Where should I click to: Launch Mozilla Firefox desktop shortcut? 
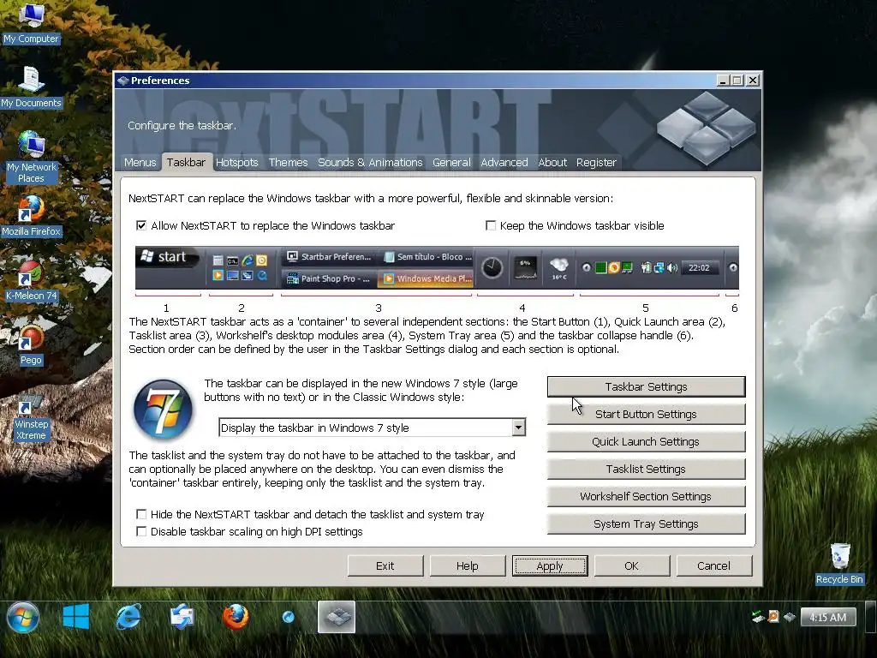coord(31,215)
